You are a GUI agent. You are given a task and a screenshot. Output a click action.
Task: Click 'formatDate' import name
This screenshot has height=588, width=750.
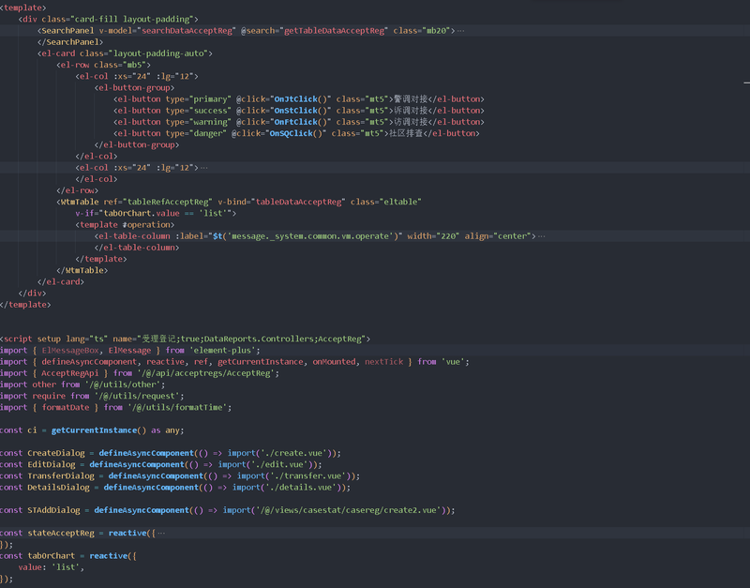click(66, 408)
